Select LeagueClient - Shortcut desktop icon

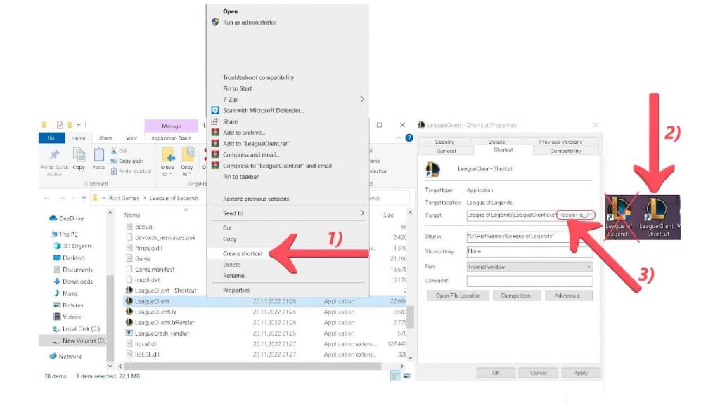[656, 218]
